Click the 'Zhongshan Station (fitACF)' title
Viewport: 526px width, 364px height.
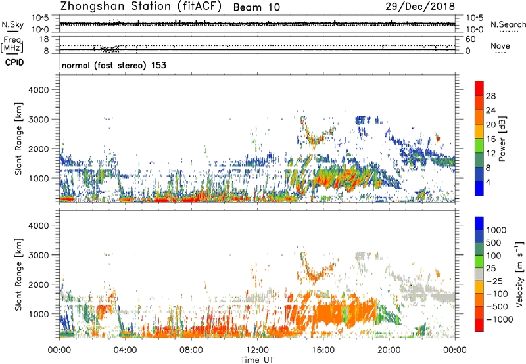pos(141,7)
